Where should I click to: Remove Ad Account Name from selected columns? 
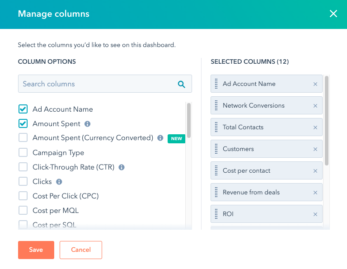(x=315, y=84)
